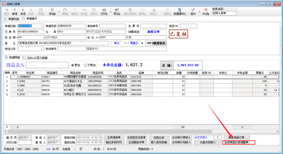The height and width of the screenshot is (154, 283).
Task: Click the 添加 add document icon
Action: pyautogui.click(x=52, y=10)
